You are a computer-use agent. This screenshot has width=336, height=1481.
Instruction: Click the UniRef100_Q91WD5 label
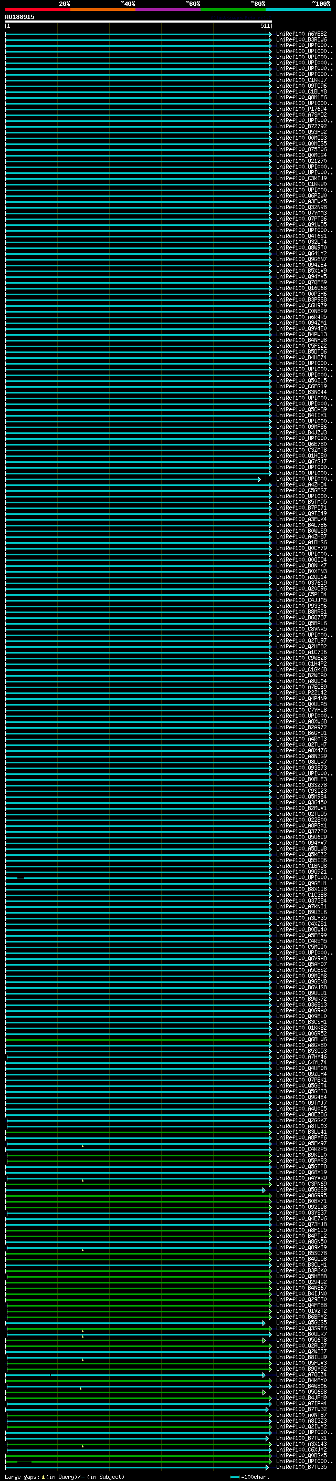point(301,225)
